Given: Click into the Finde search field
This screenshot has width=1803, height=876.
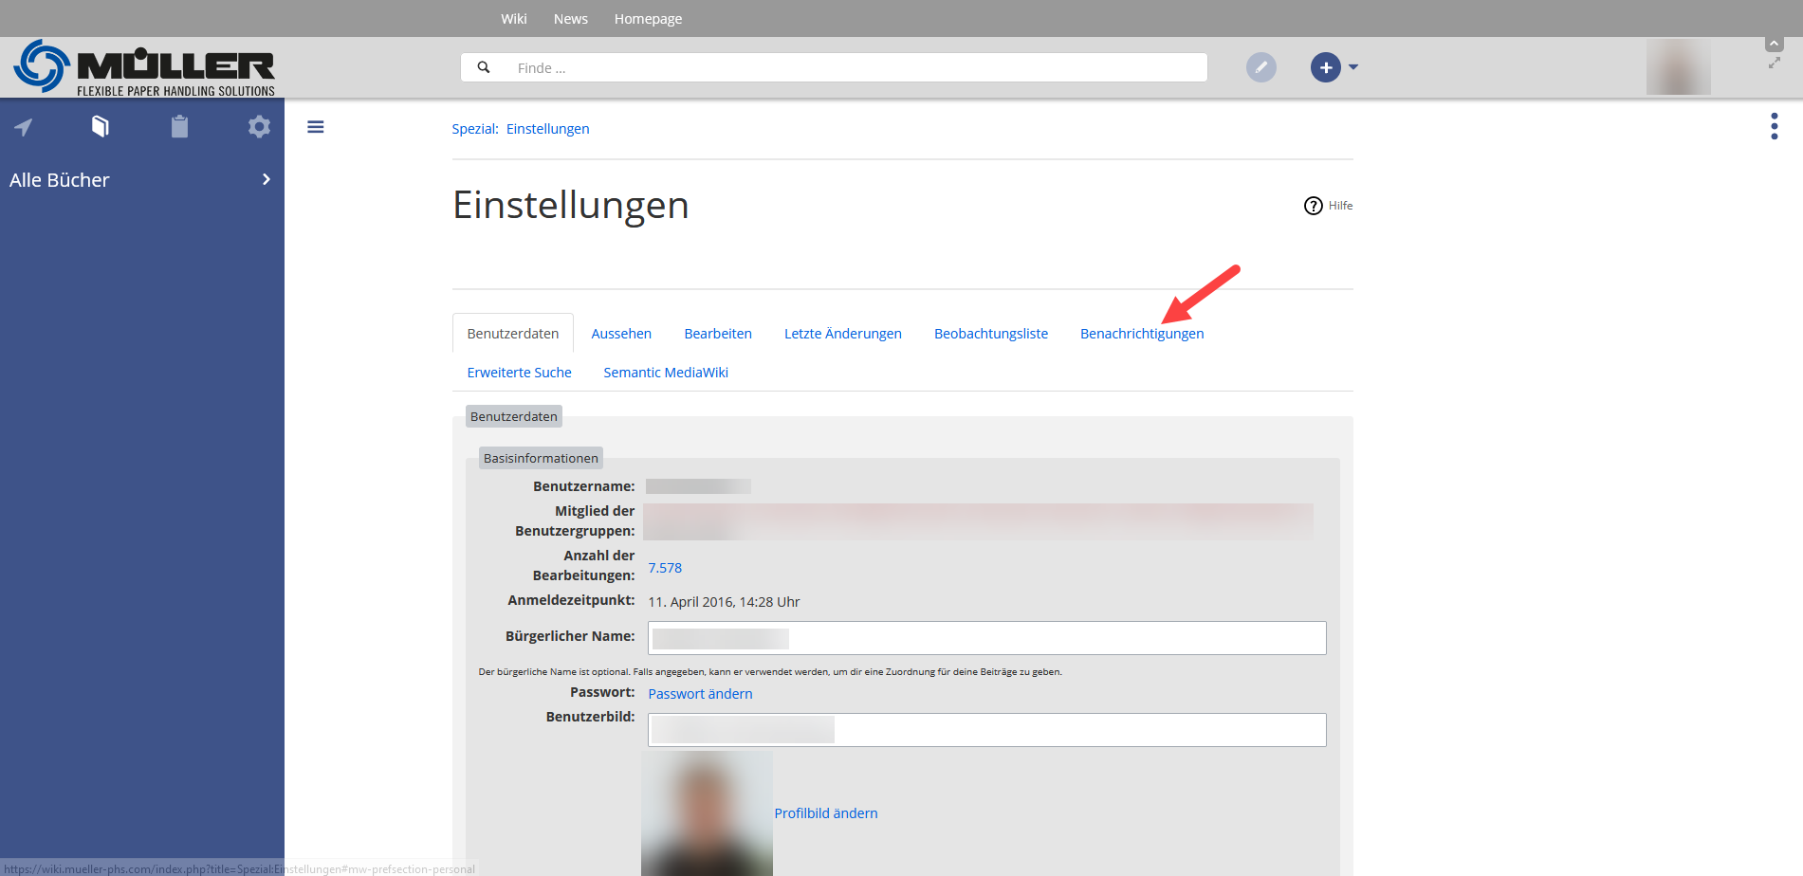Looking at the screenshot, I should pos(854,68).
